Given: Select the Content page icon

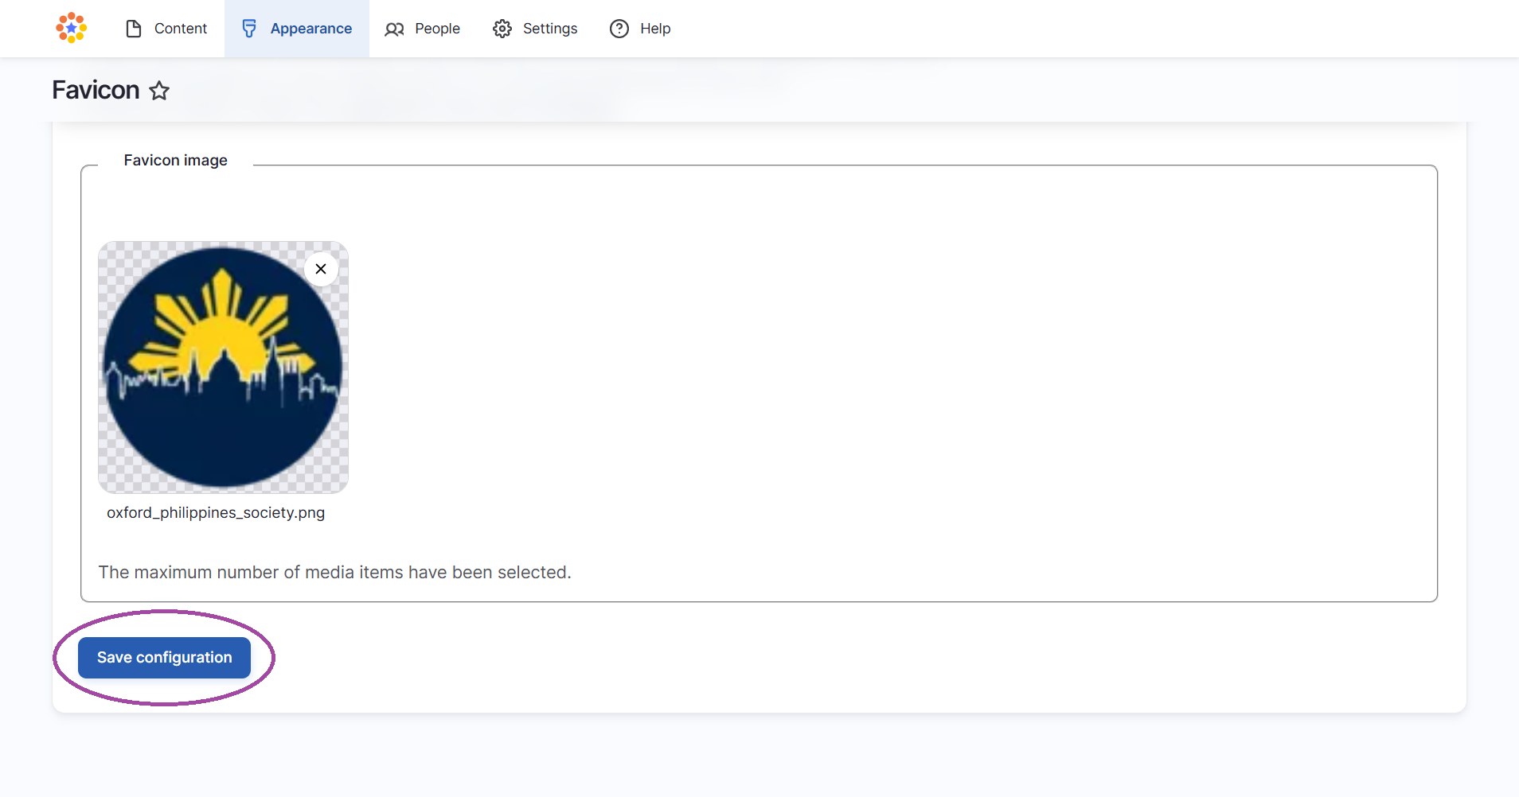Looking at the screenshot, I should (x=134, y=28).
